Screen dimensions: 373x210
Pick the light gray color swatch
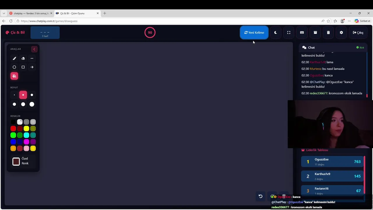[33, 122]
